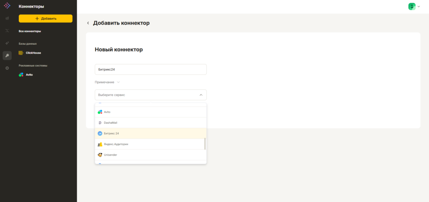The image size is (429, 202).
Task: Open the settings gear icon
Action: [7, 68]
